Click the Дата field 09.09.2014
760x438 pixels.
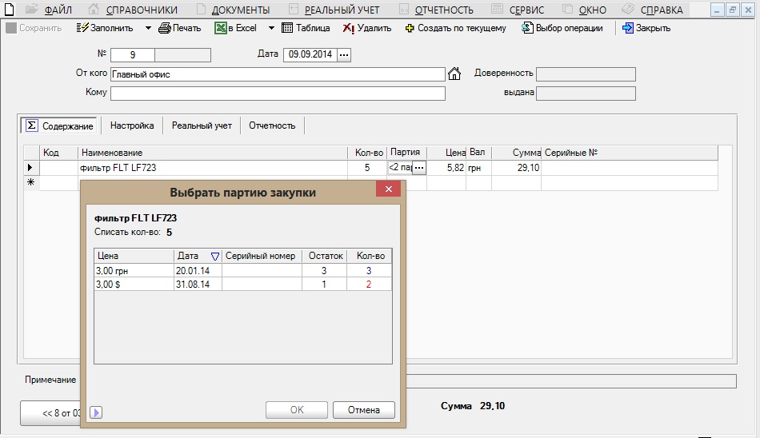[310, 54]
